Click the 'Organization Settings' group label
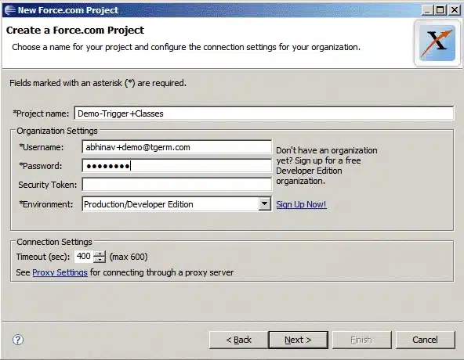 (57, 131)
